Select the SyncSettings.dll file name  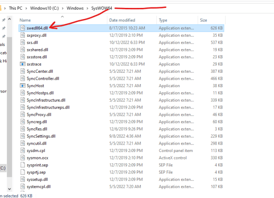[x=41, y=136]
